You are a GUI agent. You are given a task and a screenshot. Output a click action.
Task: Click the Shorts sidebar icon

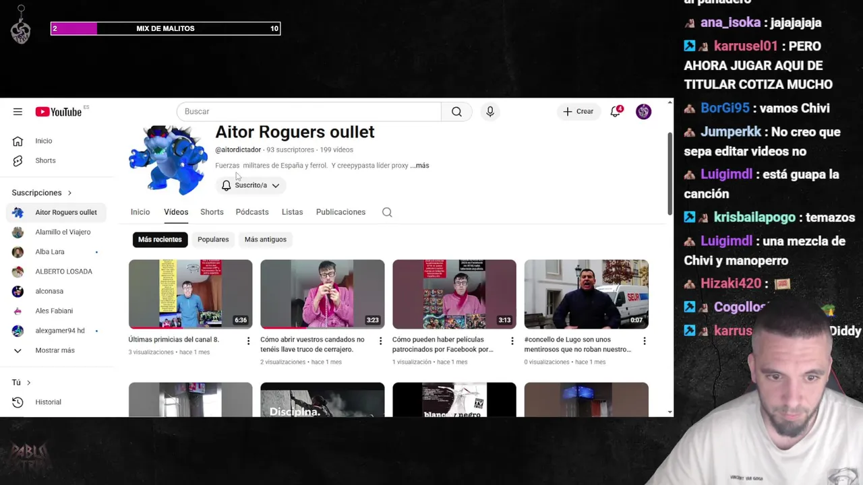pyautogui.click(x=18, y=160)
